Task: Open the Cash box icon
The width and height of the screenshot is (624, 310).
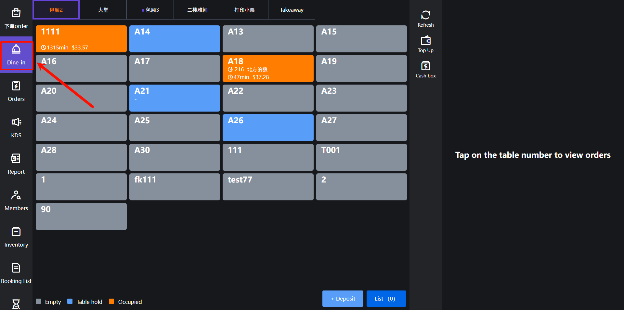Action: click(x=425, y=66)
